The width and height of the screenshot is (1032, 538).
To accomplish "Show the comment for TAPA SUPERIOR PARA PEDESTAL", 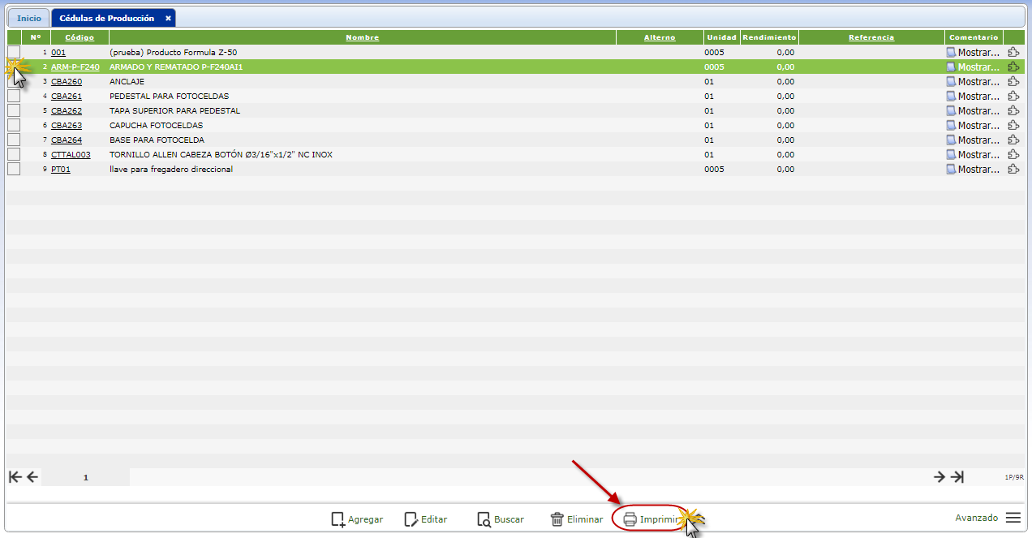I will (974, 111).
